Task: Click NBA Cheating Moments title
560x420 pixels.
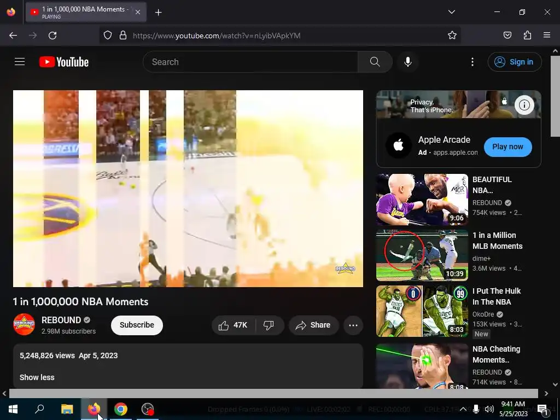Action: (x=497, y=354)
